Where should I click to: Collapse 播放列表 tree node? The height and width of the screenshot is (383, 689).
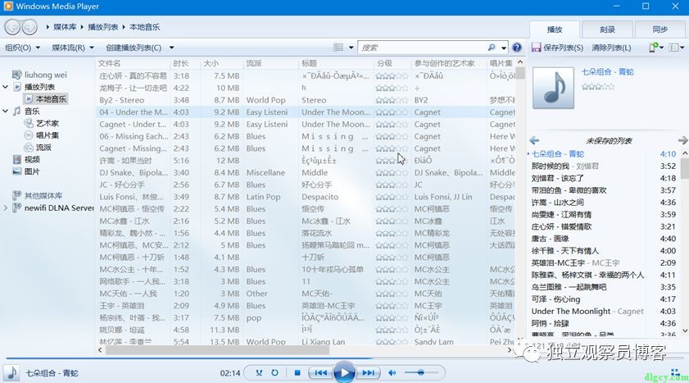point(5,87)
